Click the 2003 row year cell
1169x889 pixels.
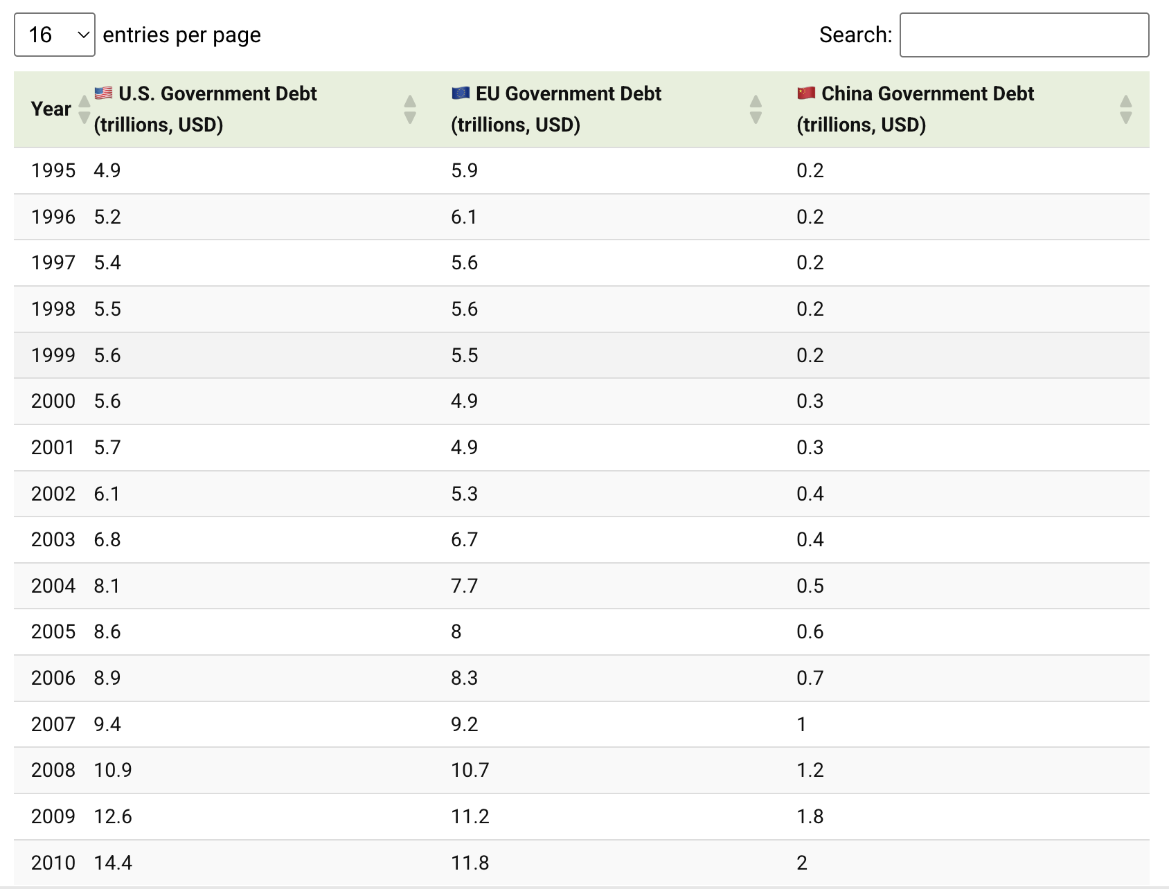[x=53, y=539]
